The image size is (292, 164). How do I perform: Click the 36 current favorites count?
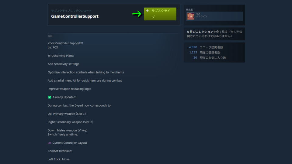[x=195, y=58]
